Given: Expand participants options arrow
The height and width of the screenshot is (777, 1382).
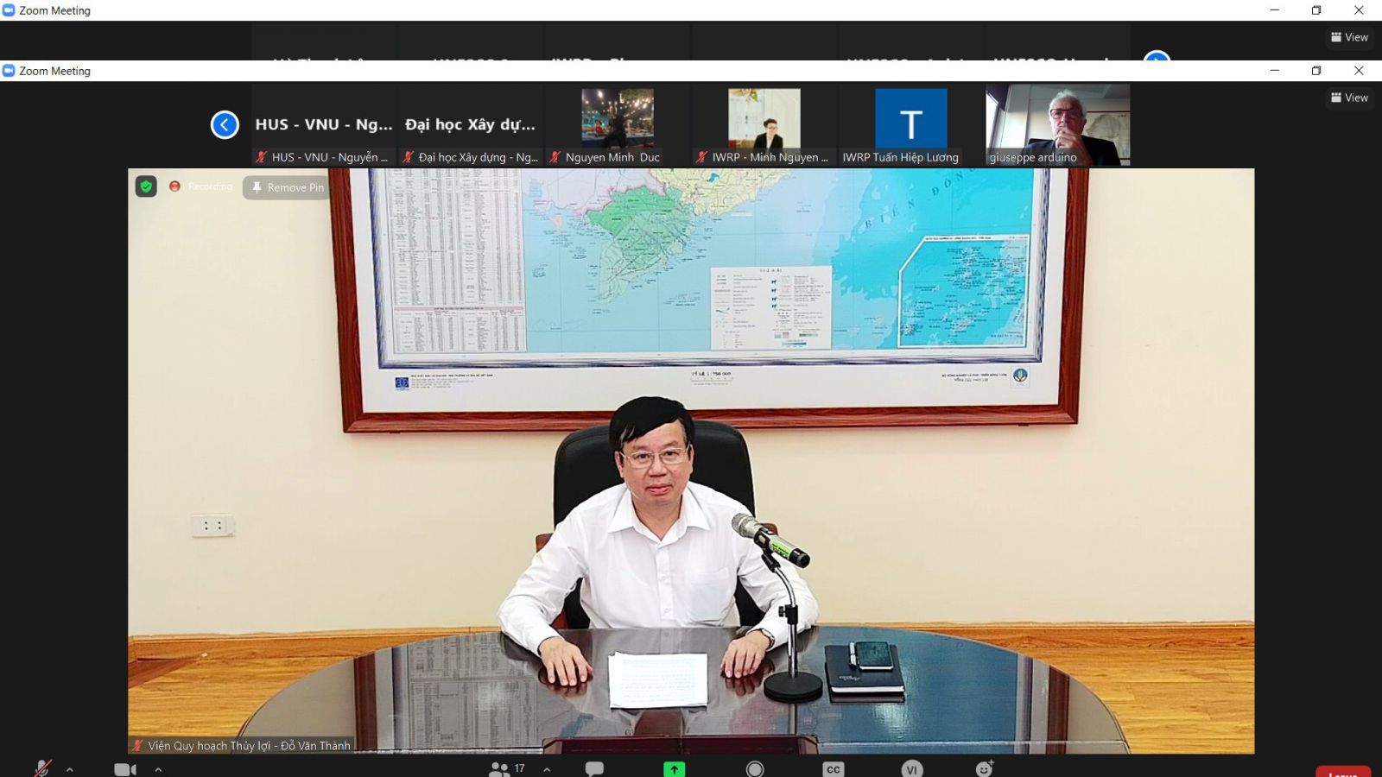Looking at the screenshot, I should click(x=547, y=769).
